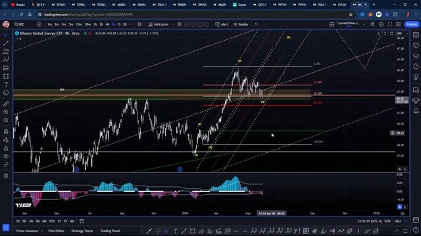Open notifications bell icon in right sidebar
Screen dimensions: 421x236
416,111
